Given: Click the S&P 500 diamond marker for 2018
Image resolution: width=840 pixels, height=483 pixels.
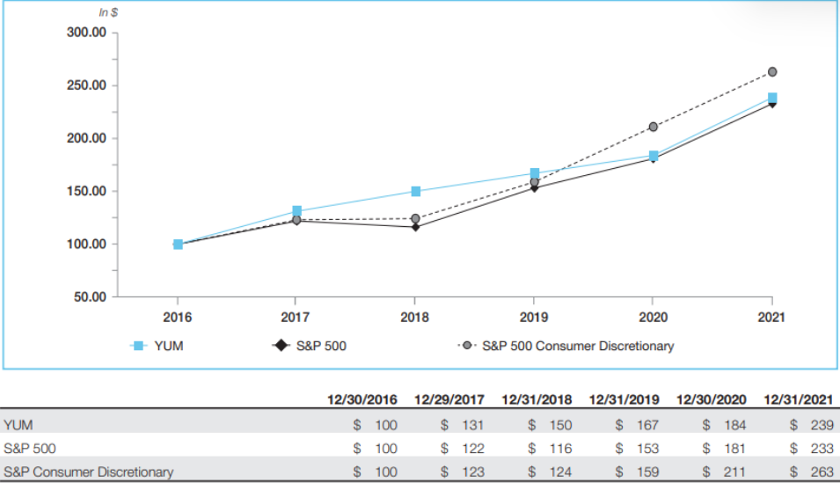Looking at the screenshot, I should [415, 227].
